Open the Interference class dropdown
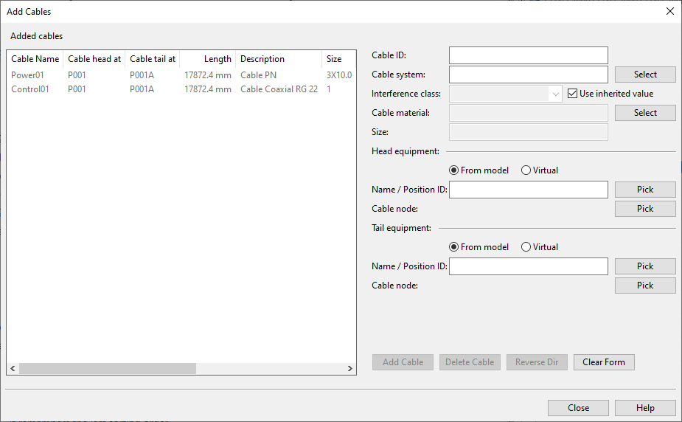The height and width of the screenshot is (422, 682). coord(554,94)
